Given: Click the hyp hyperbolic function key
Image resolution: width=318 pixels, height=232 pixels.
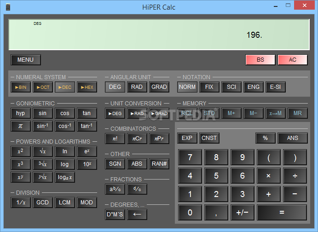Looking at the screenshot, I should click(21, 113).
